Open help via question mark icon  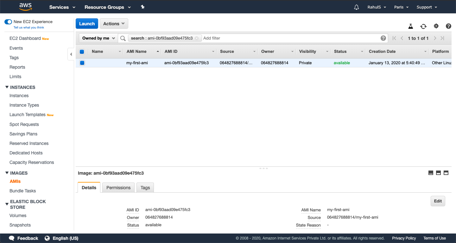tap(448, 27)
